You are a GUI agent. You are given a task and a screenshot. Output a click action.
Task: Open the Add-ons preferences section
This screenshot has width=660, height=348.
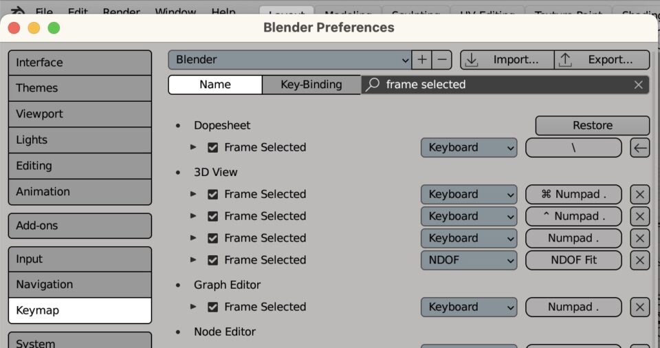point(80,226)
